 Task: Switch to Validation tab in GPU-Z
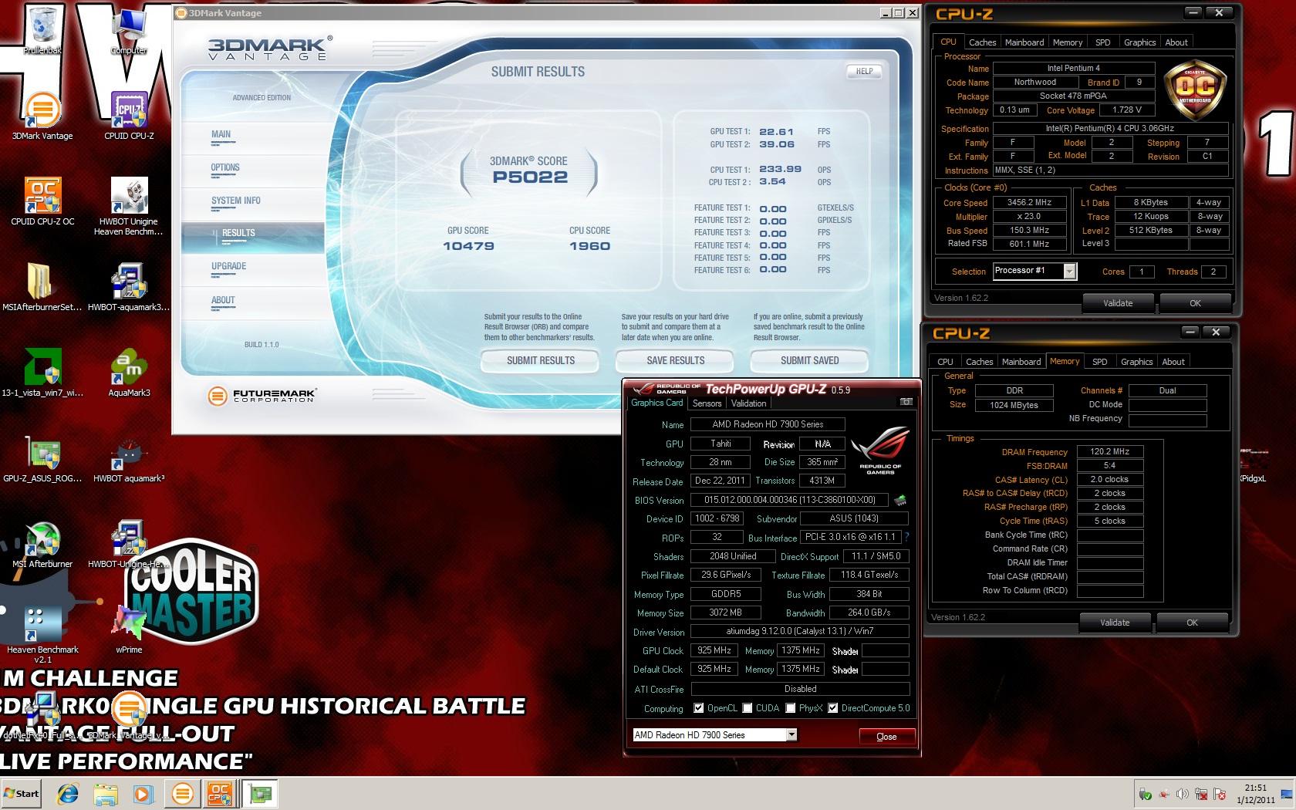click(748, 403)
